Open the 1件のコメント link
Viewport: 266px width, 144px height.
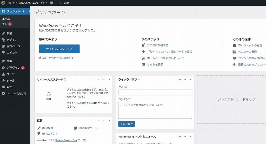tap(50, 134)
